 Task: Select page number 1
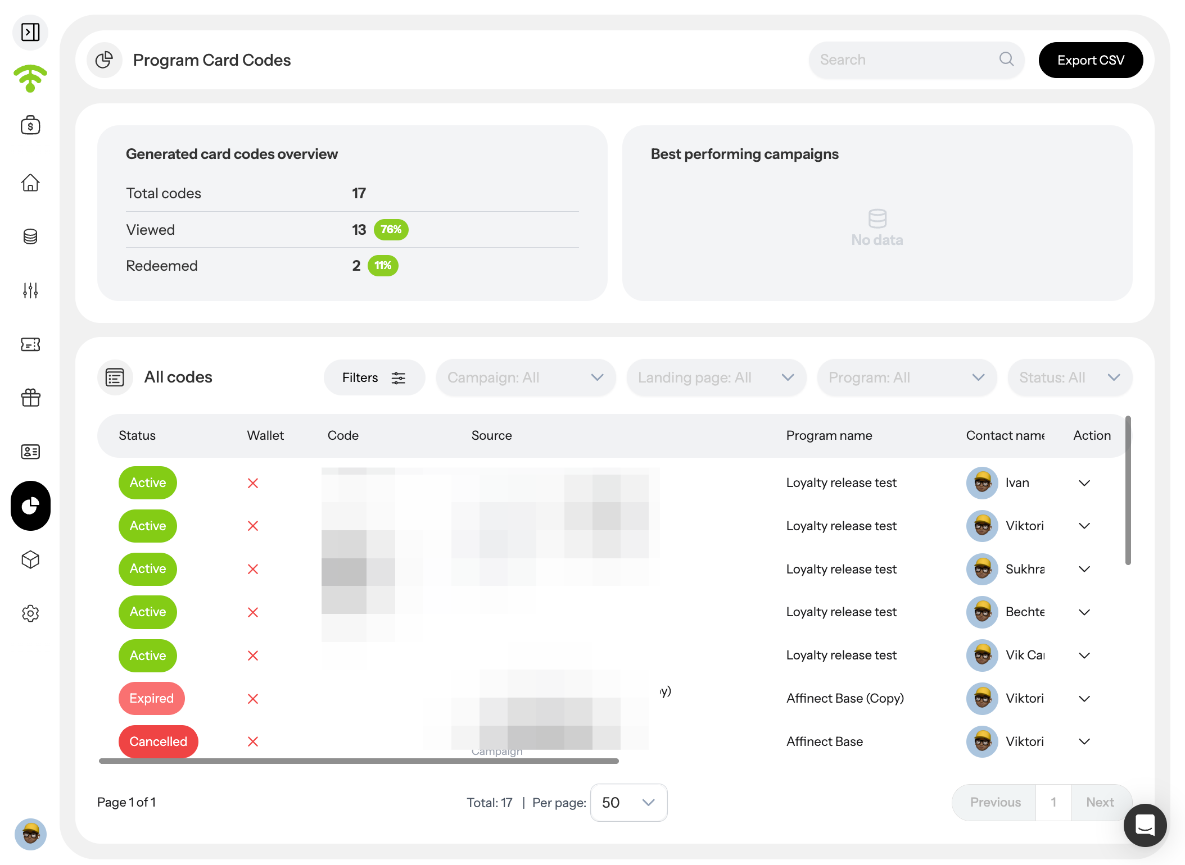pos(1053,802)
